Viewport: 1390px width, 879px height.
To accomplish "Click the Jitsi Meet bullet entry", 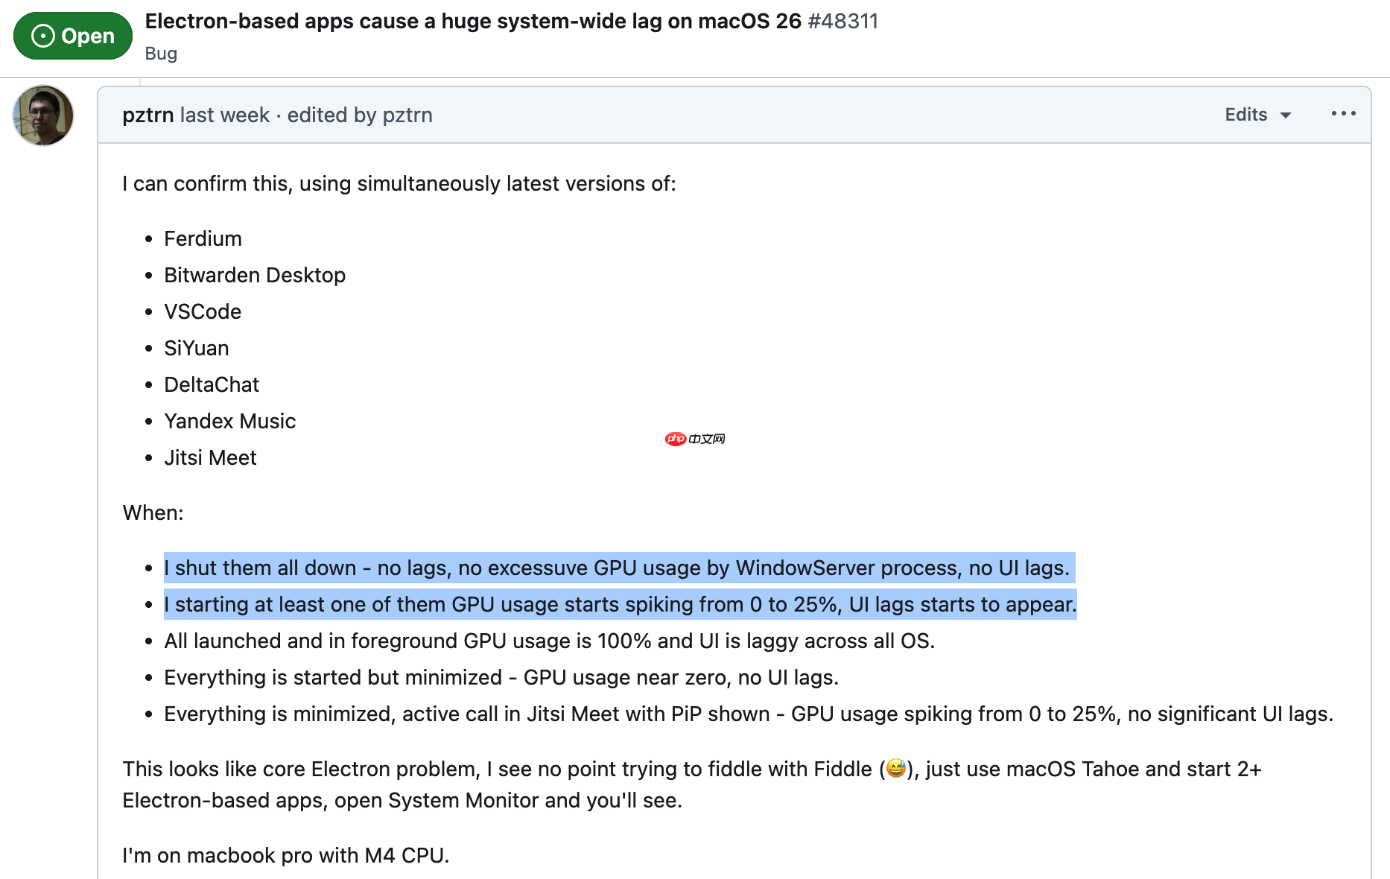I will coord(210,457).
